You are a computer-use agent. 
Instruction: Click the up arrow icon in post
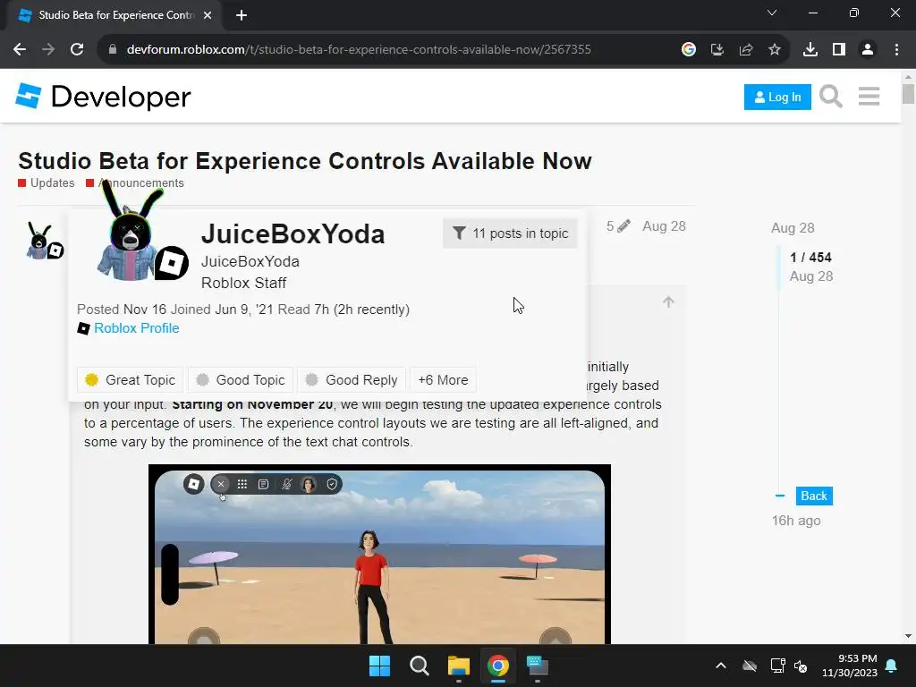[669, 302]
